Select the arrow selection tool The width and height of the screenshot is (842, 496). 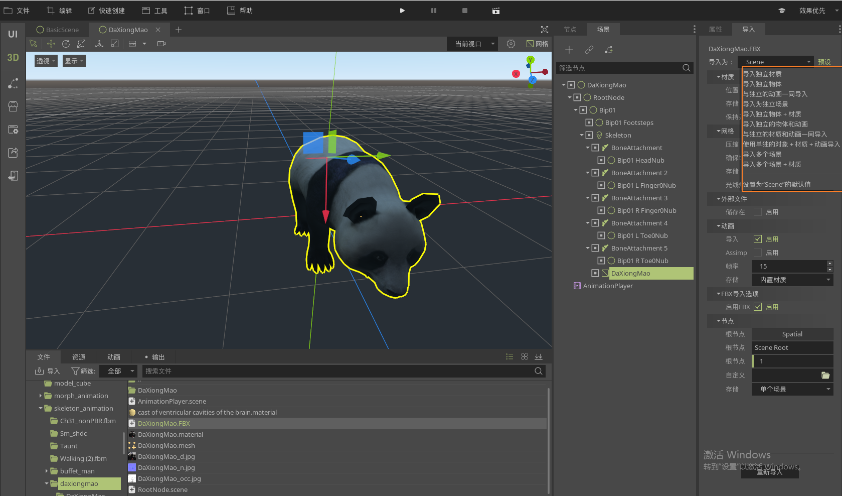(34, 44)
